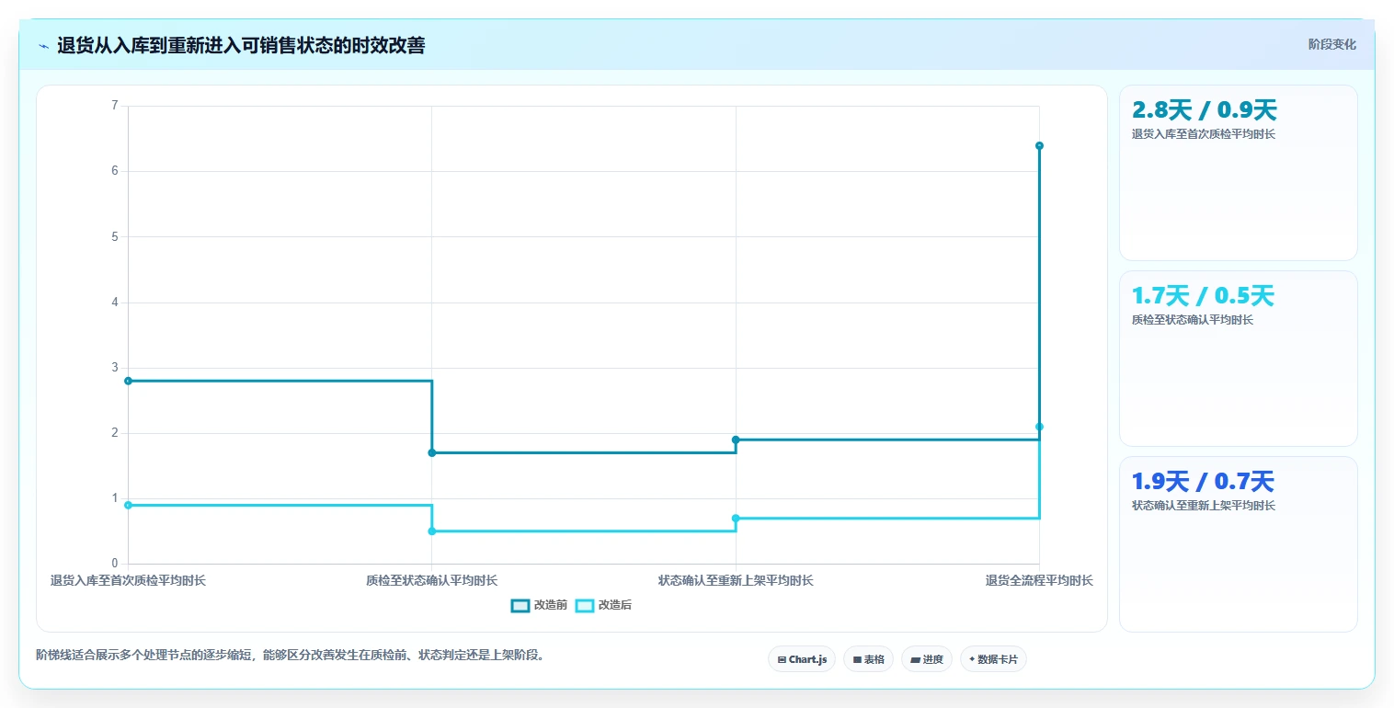Viewport: 1394px width, 708px height.
Task: Click the x-axis label 质检至状态确认平均时长
Action: click(432, 581)
